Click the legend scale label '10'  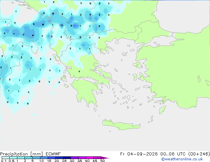[41, 161]
